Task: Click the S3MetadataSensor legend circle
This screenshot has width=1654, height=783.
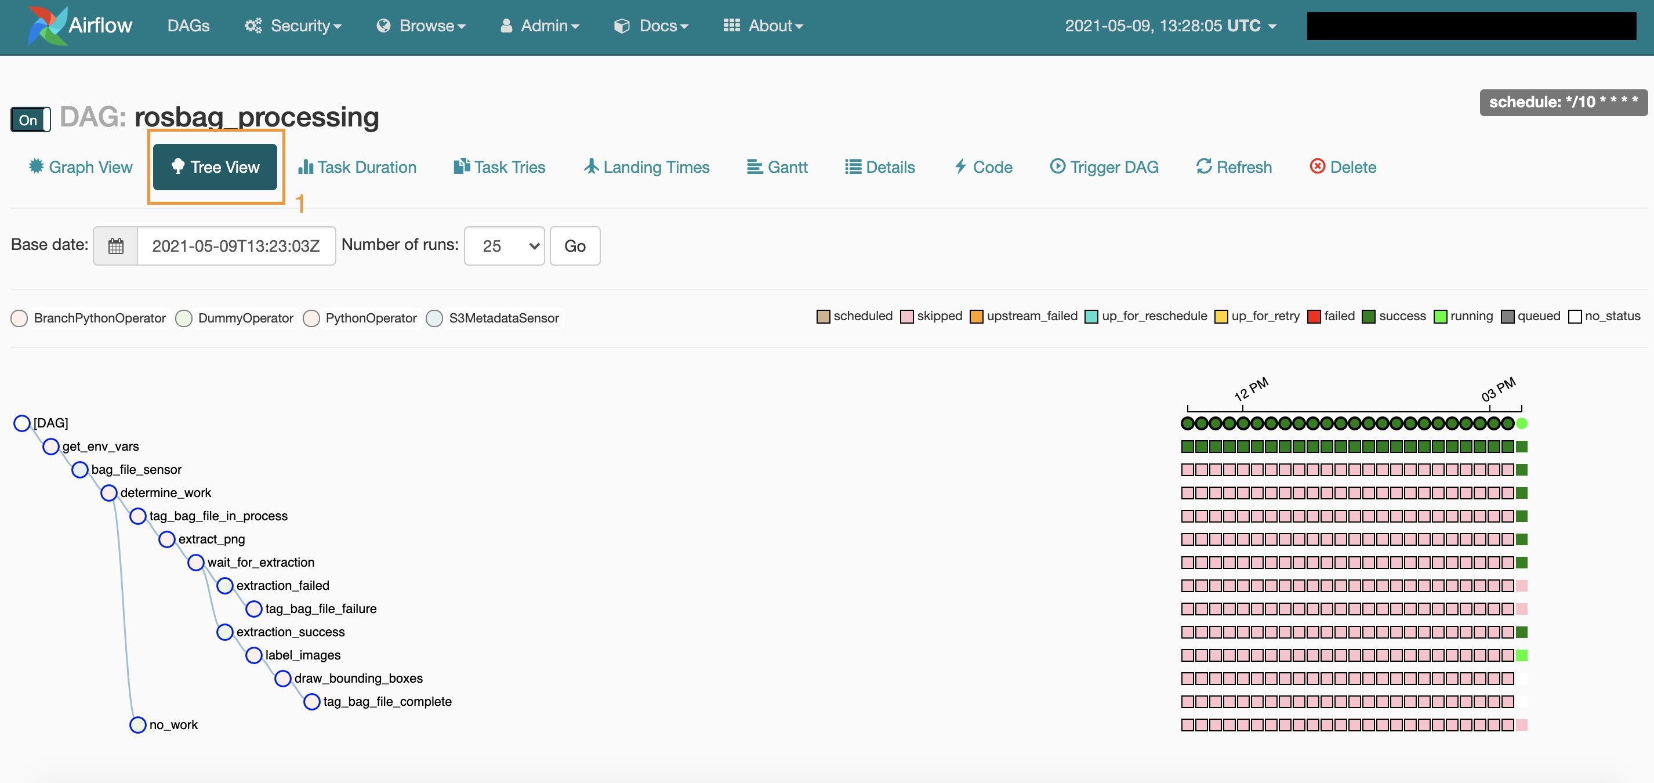Action: click(x=434, y=318)
